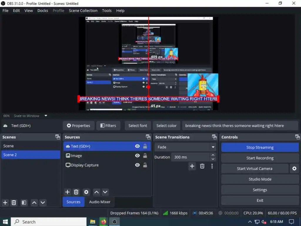Decrease transition duration stepper
The height and width of the screenshot is (226, 301).
tap(213, 159)
